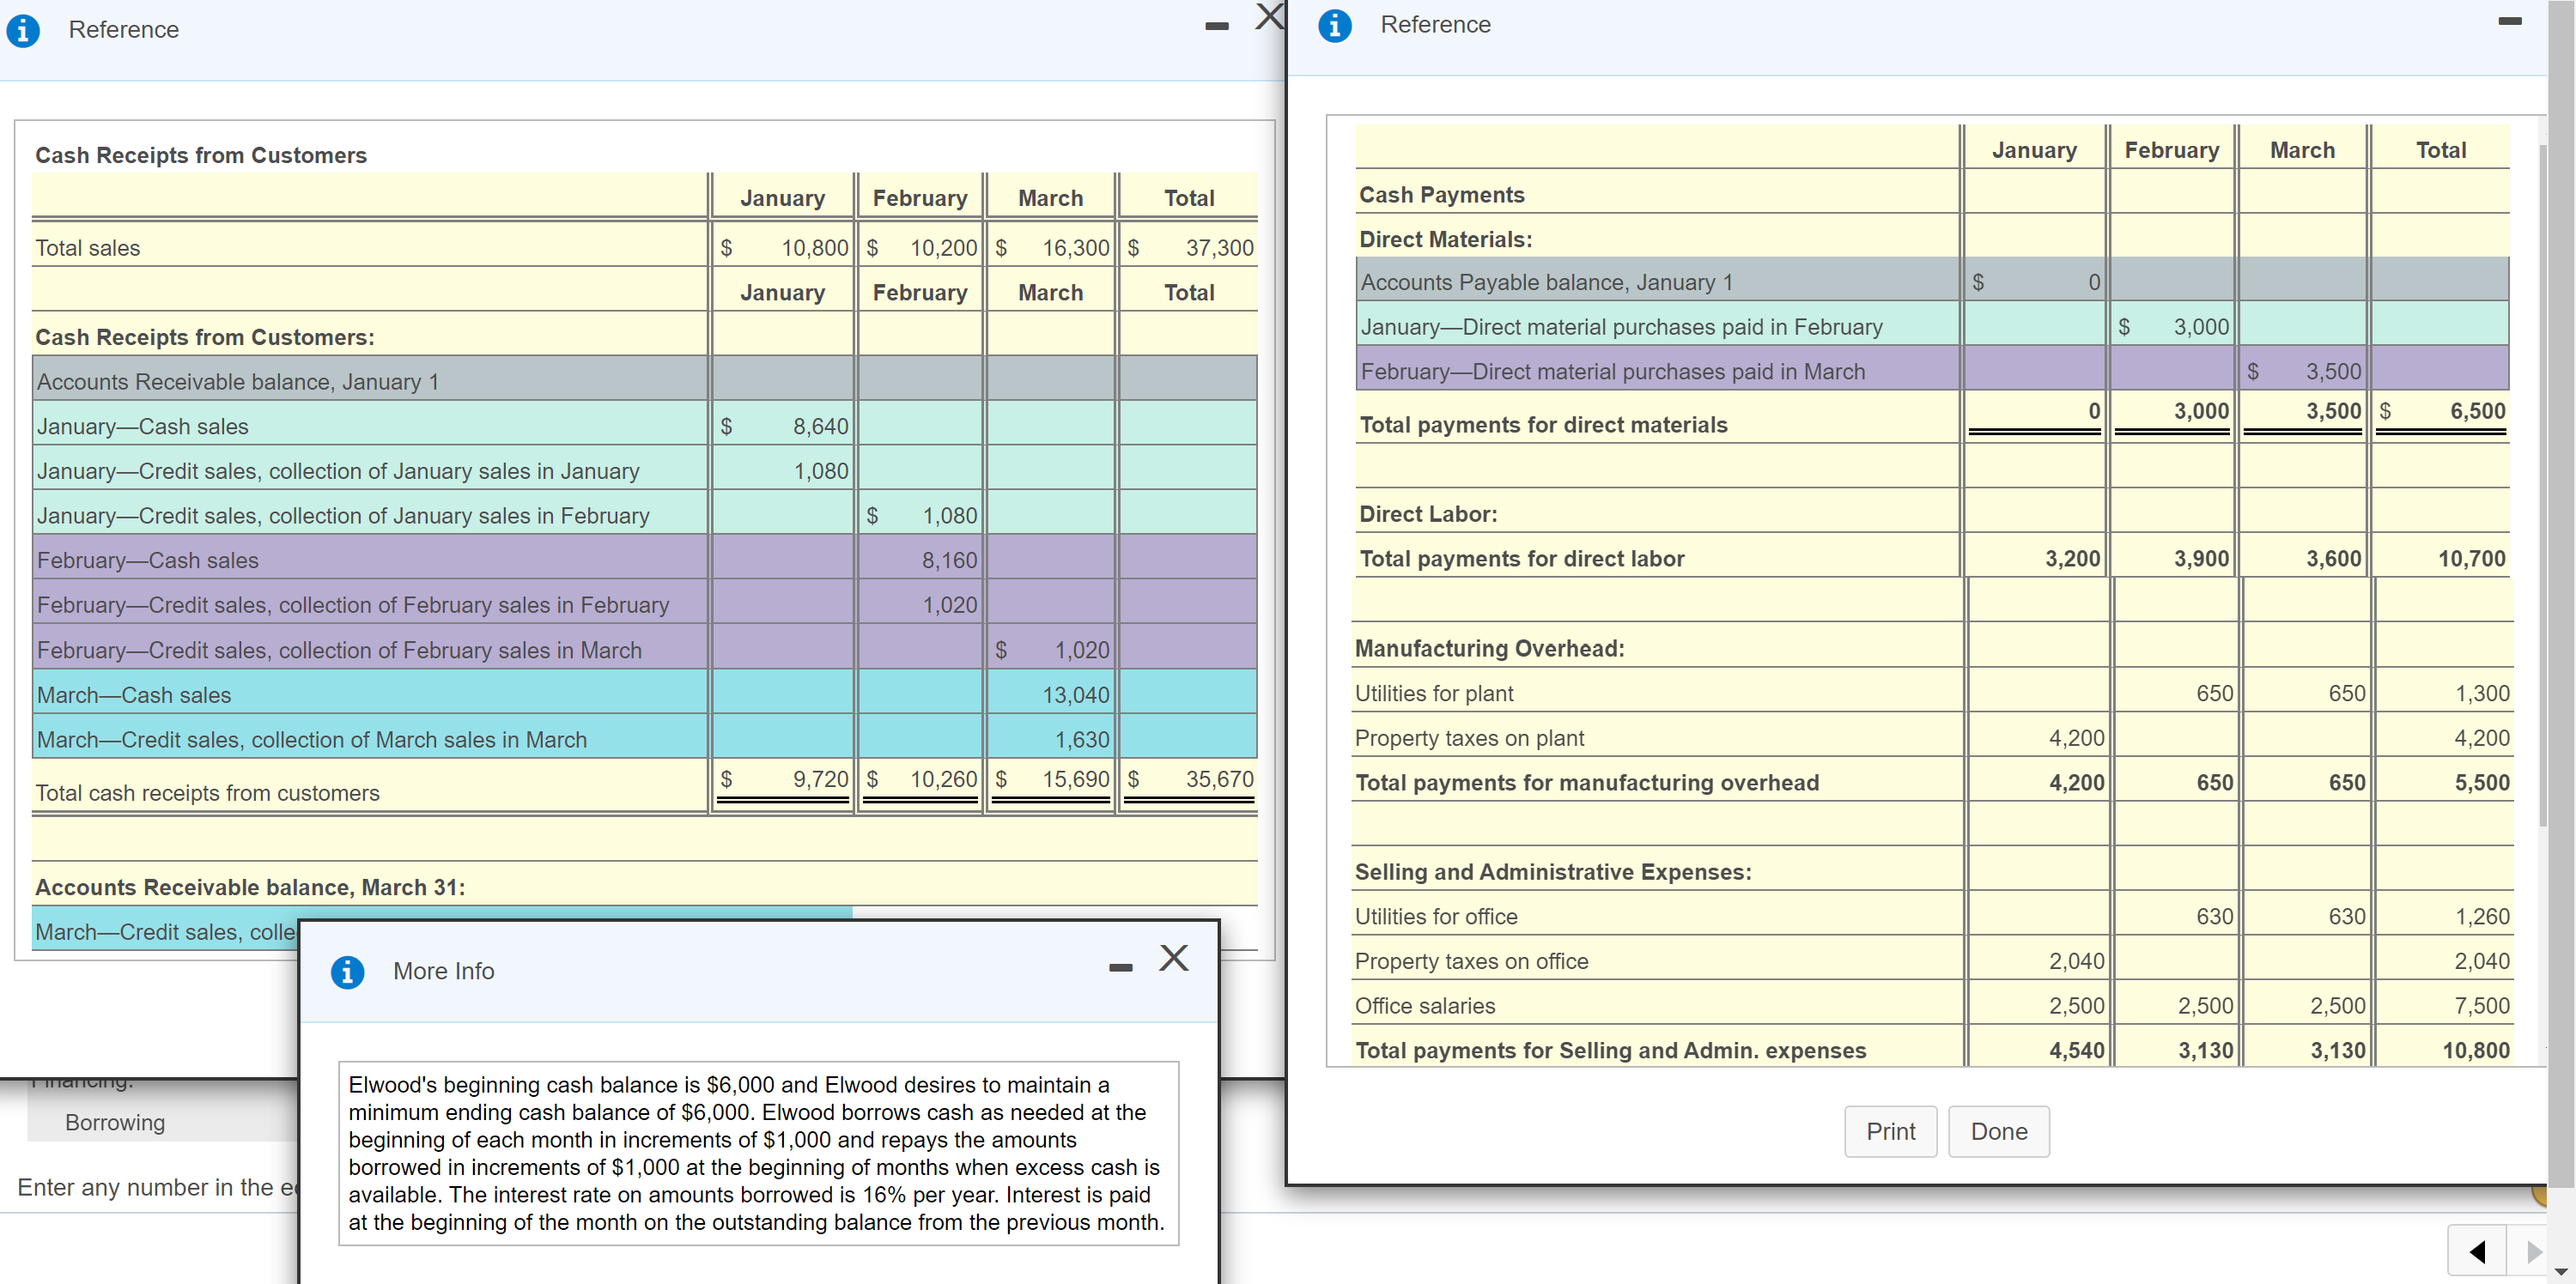Click info icon of left Reference dialog
The image size is (2576, 1284).
23,31
